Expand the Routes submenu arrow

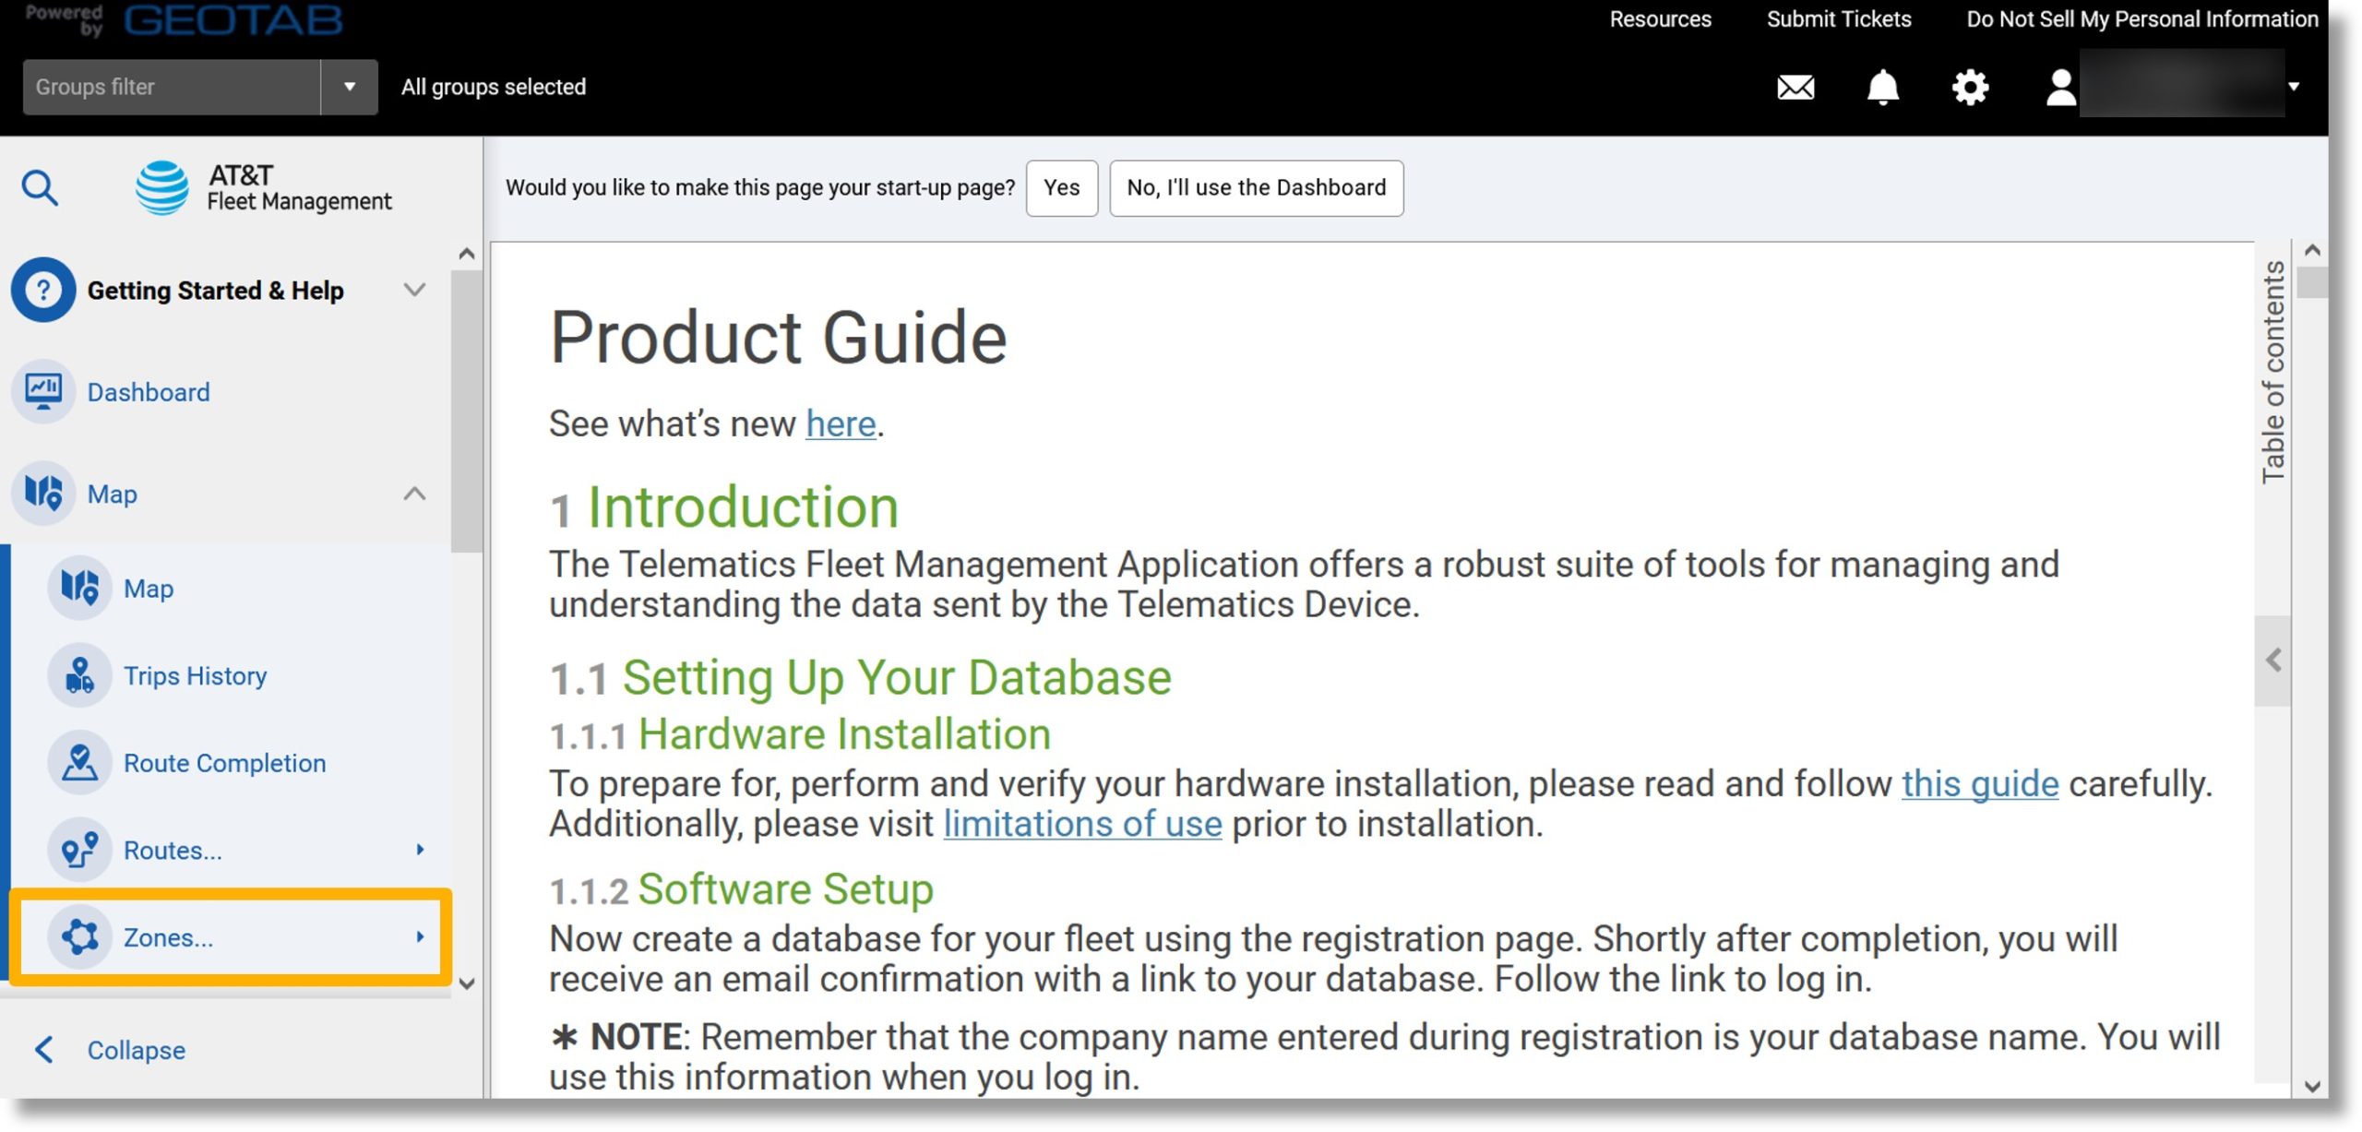click(x=420, y=850)
